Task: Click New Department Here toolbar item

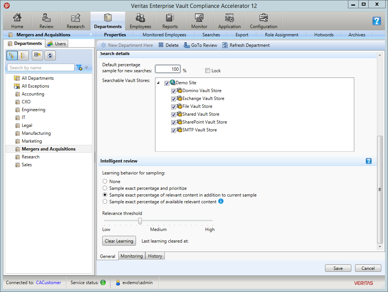Action: (x=127, y=45)
